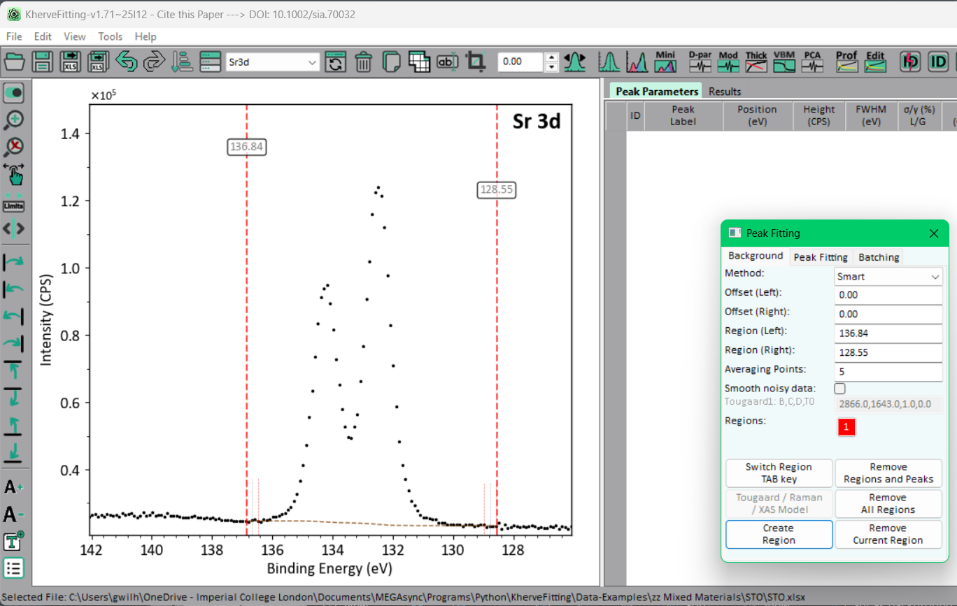The width and height of the screenshot is (957, 606).
Task: Click the Create Region button
Action: pyautogui.click(x=779, y=535)
